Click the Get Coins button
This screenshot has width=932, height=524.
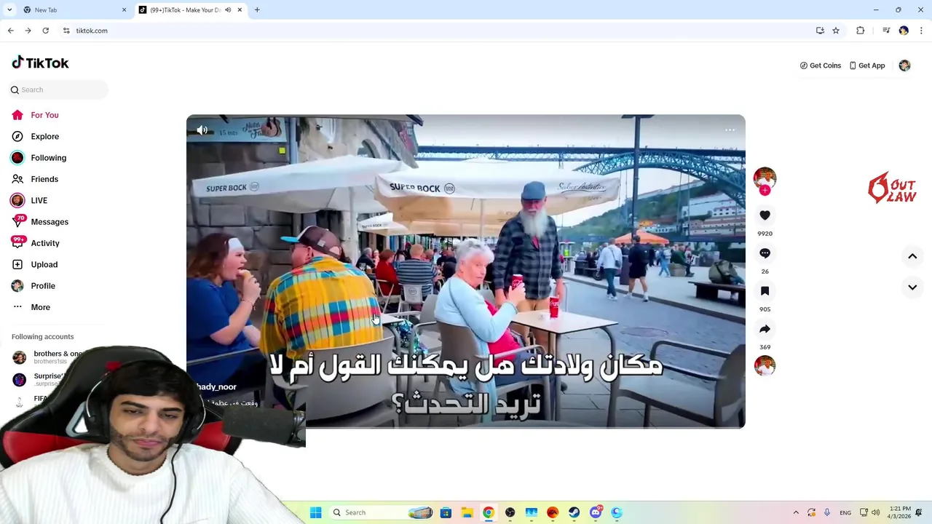pos(820,65)
